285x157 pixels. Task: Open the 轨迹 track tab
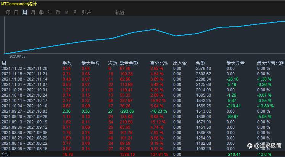[120, 12]
